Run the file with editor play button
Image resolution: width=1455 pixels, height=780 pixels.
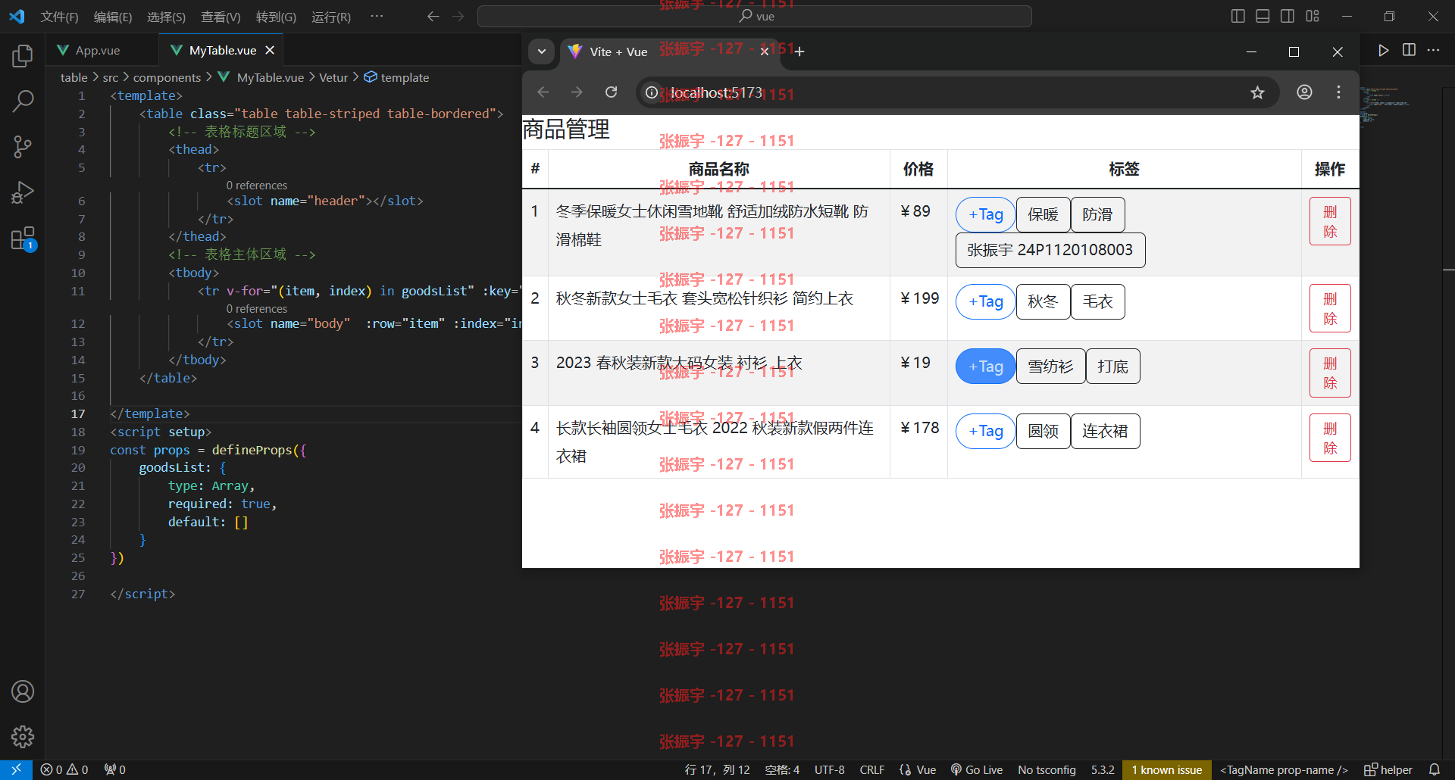click(1384, 50)
